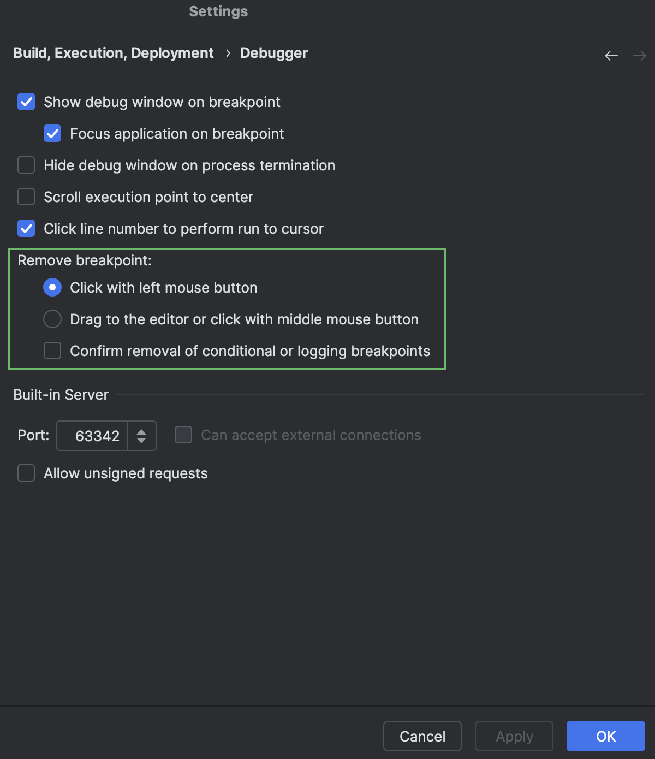Image resolution: width=655 pixels, height=759 pixels.
Task: Decrease the Port value using the down arrow
Action: coord(141,440)
